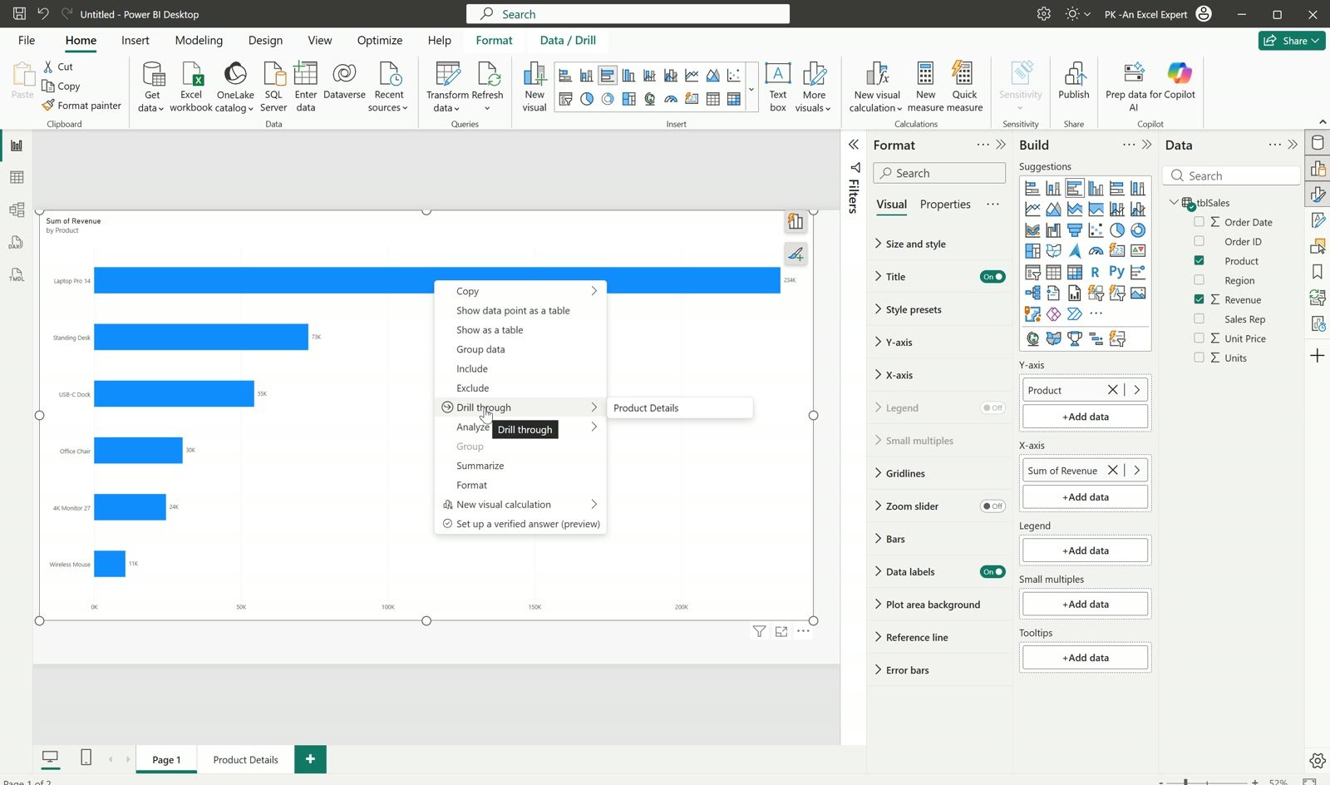Click Focus mode icon below the chart
Viewport: 1330px width, 785px height.
[781, 631]
